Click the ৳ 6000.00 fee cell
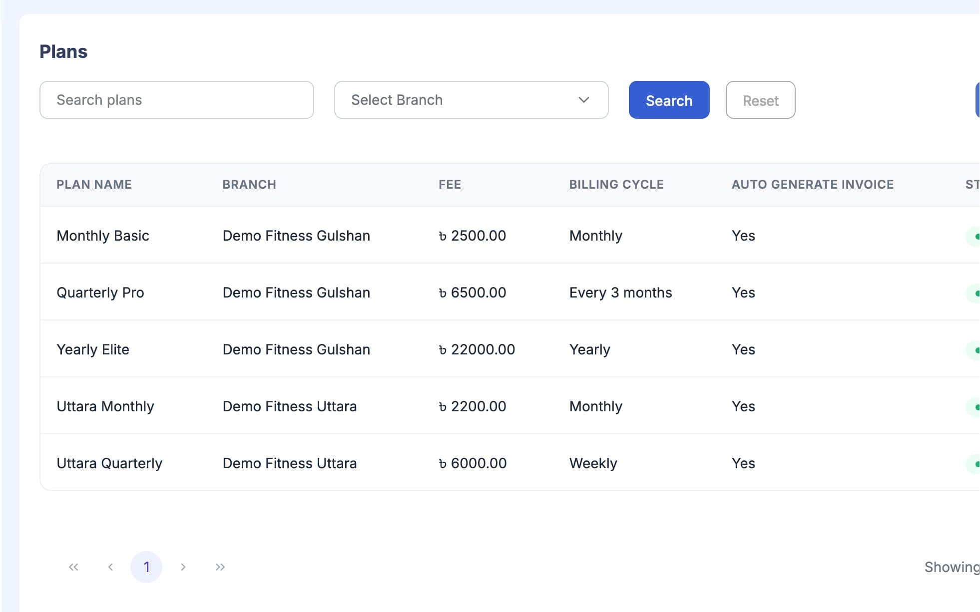The width and height of the screenshot is (980, 612). tap(473, 463)
